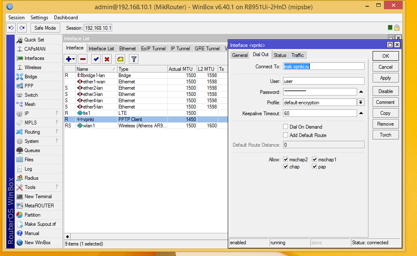Click the padlock icon at top right
This screenshot has width=417, height=256.
pyautogui.click(x=397, y=28)
